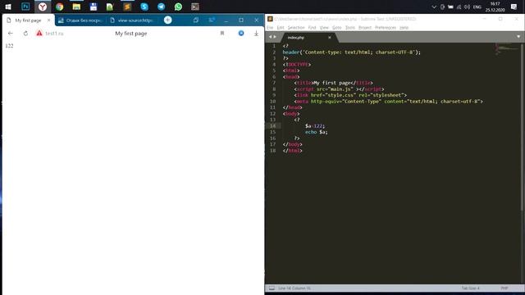The image size is (525, 295).
Task: Open the terminal app in the taskbar
Action: click(195, 7)
